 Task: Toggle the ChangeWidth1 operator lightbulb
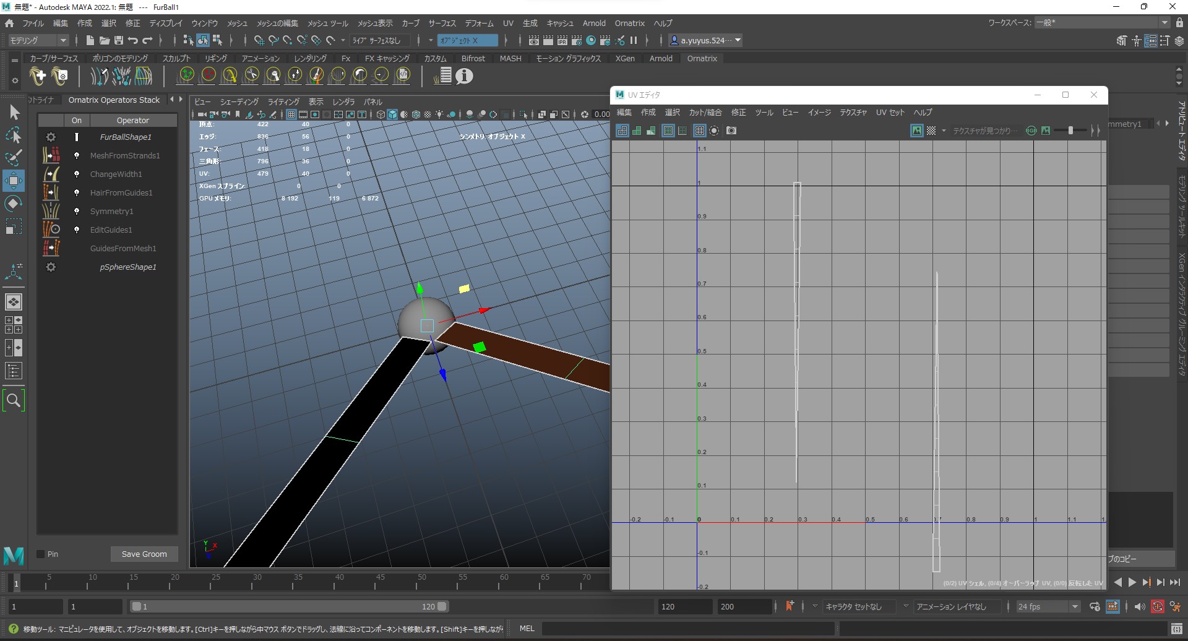(x=77, y=174)
